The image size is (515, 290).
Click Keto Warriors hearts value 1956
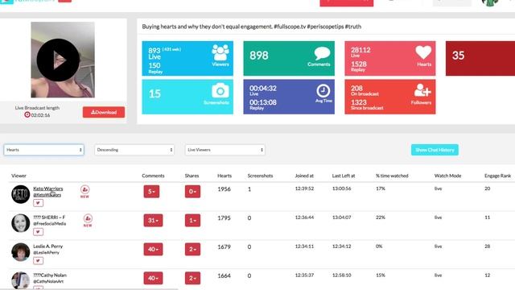[x=224, y=189]
